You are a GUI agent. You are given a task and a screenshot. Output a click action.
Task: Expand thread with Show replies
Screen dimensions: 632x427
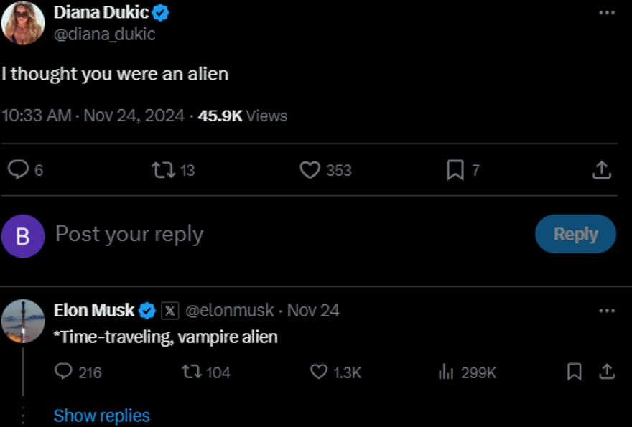click(101, 416)
